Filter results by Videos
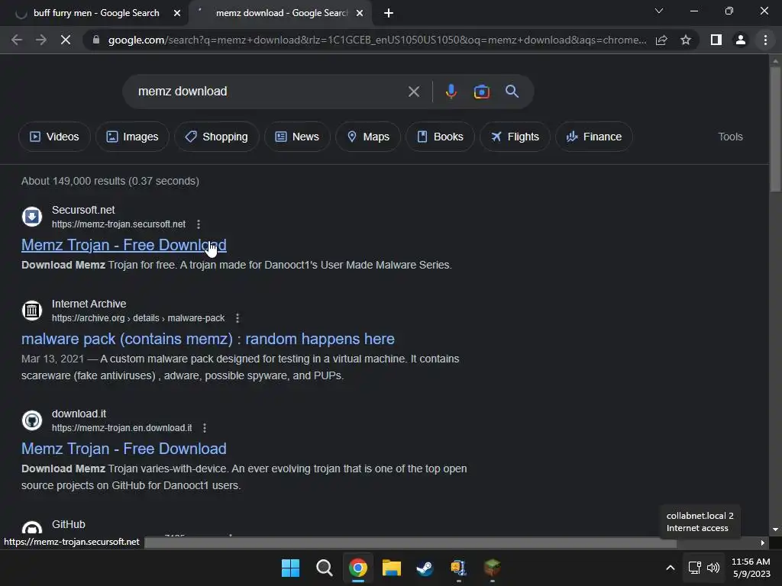This screenshot has height=586, width=782. (x=54, y=137)
